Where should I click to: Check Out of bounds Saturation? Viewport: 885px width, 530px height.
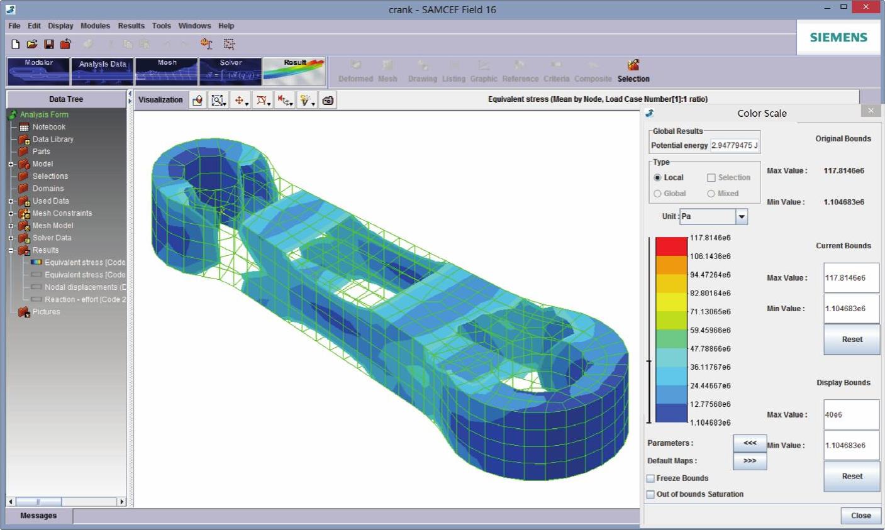point(651,495)
